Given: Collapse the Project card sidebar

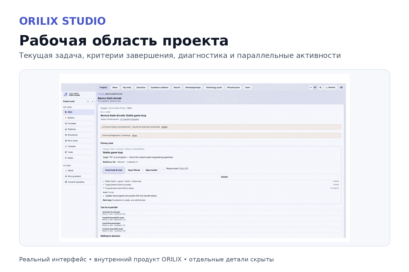Looking at the screenshot, I should pos(92,101).
